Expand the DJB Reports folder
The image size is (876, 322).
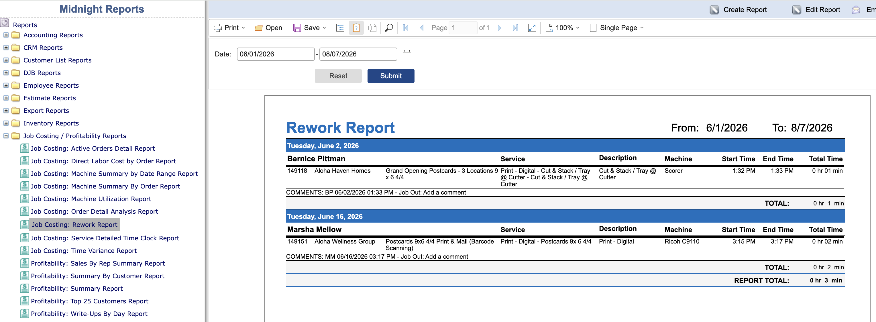[6, 73]
